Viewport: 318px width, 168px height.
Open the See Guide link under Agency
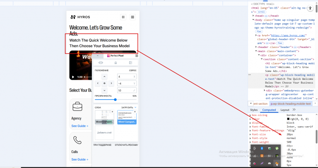tap(79, 126)
